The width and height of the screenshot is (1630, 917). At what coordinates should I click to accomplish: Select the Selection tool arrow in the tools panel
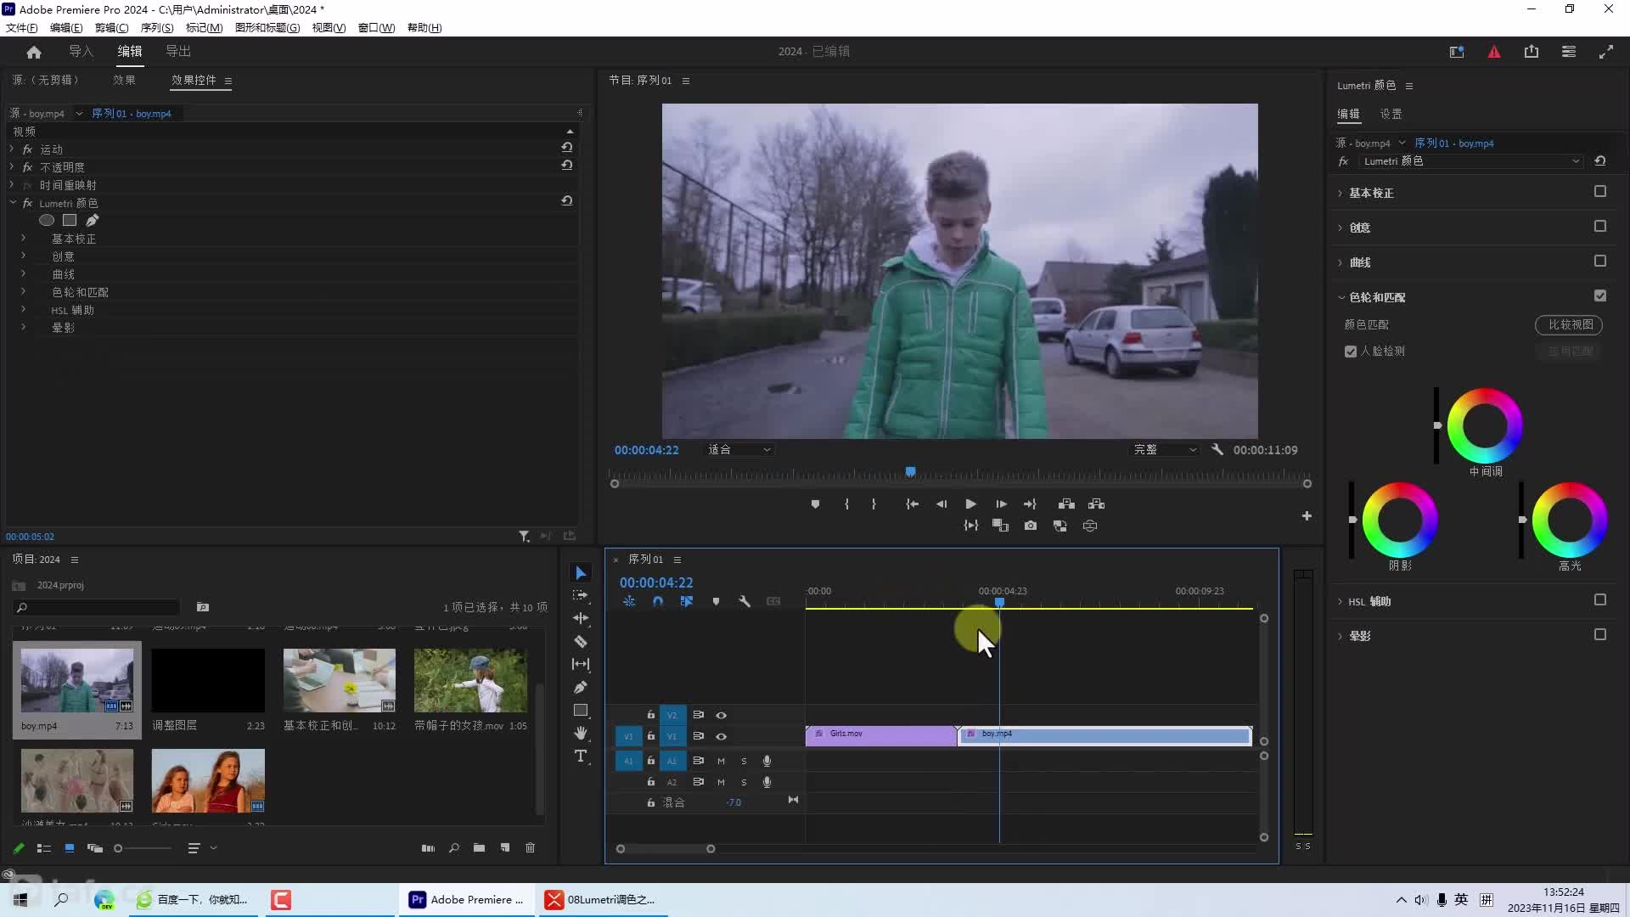(x=581, y=573)
